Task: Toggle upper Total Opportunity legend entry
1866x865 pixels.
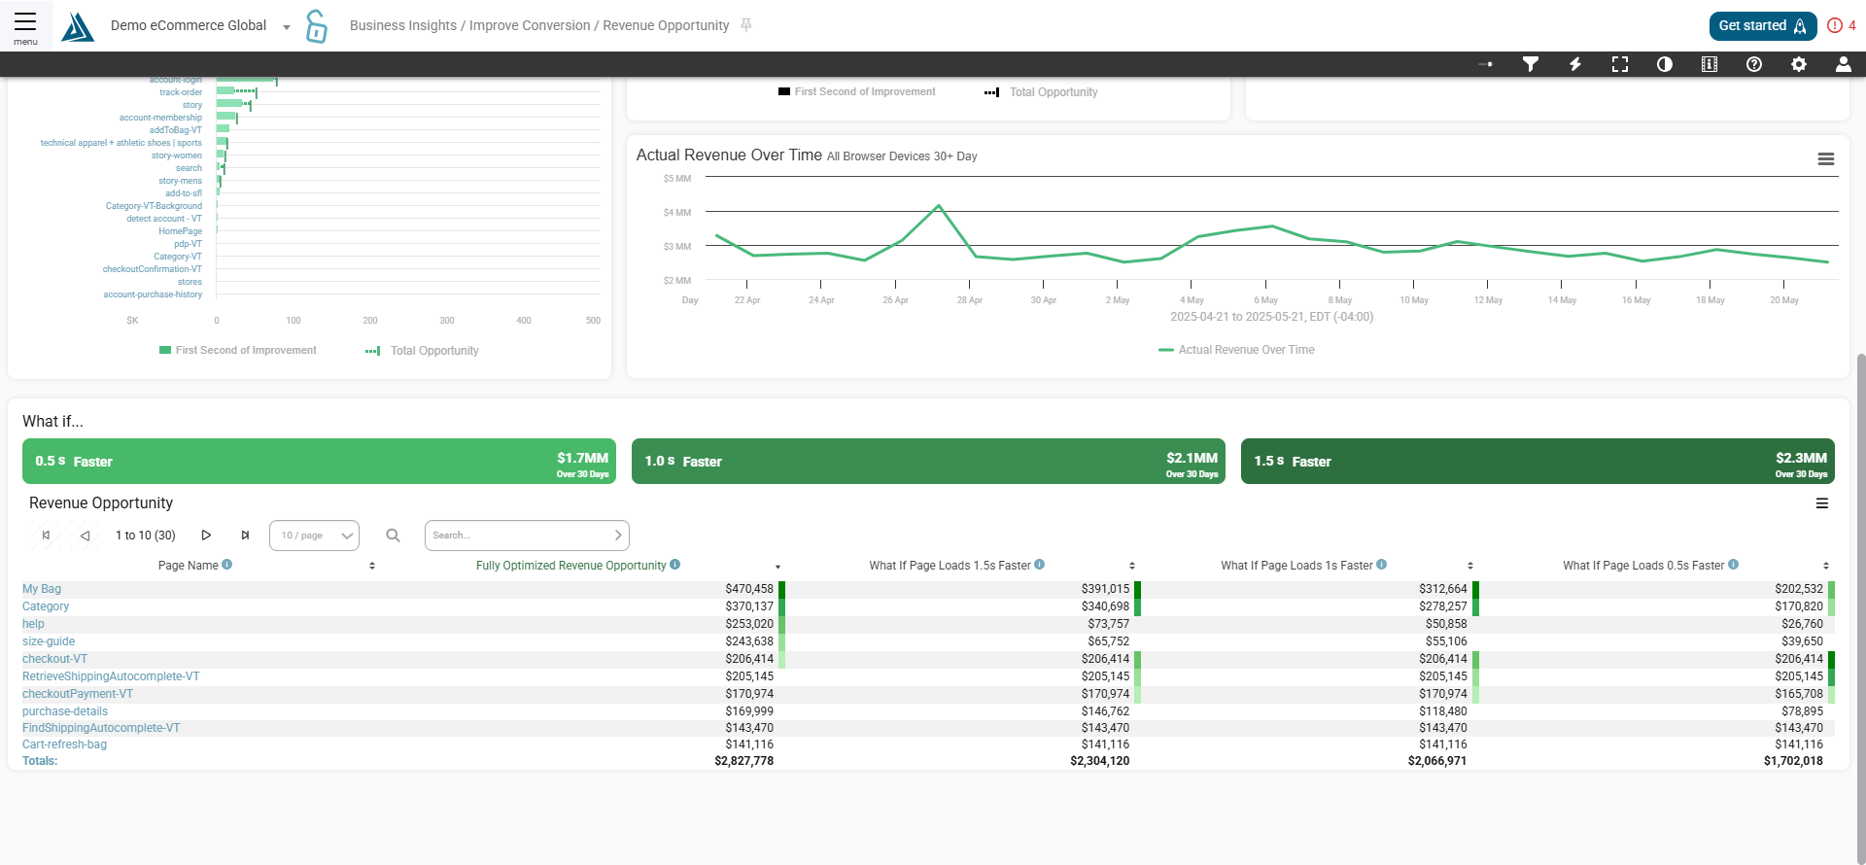Action: pyautogui.click(x=1041, y=92)
